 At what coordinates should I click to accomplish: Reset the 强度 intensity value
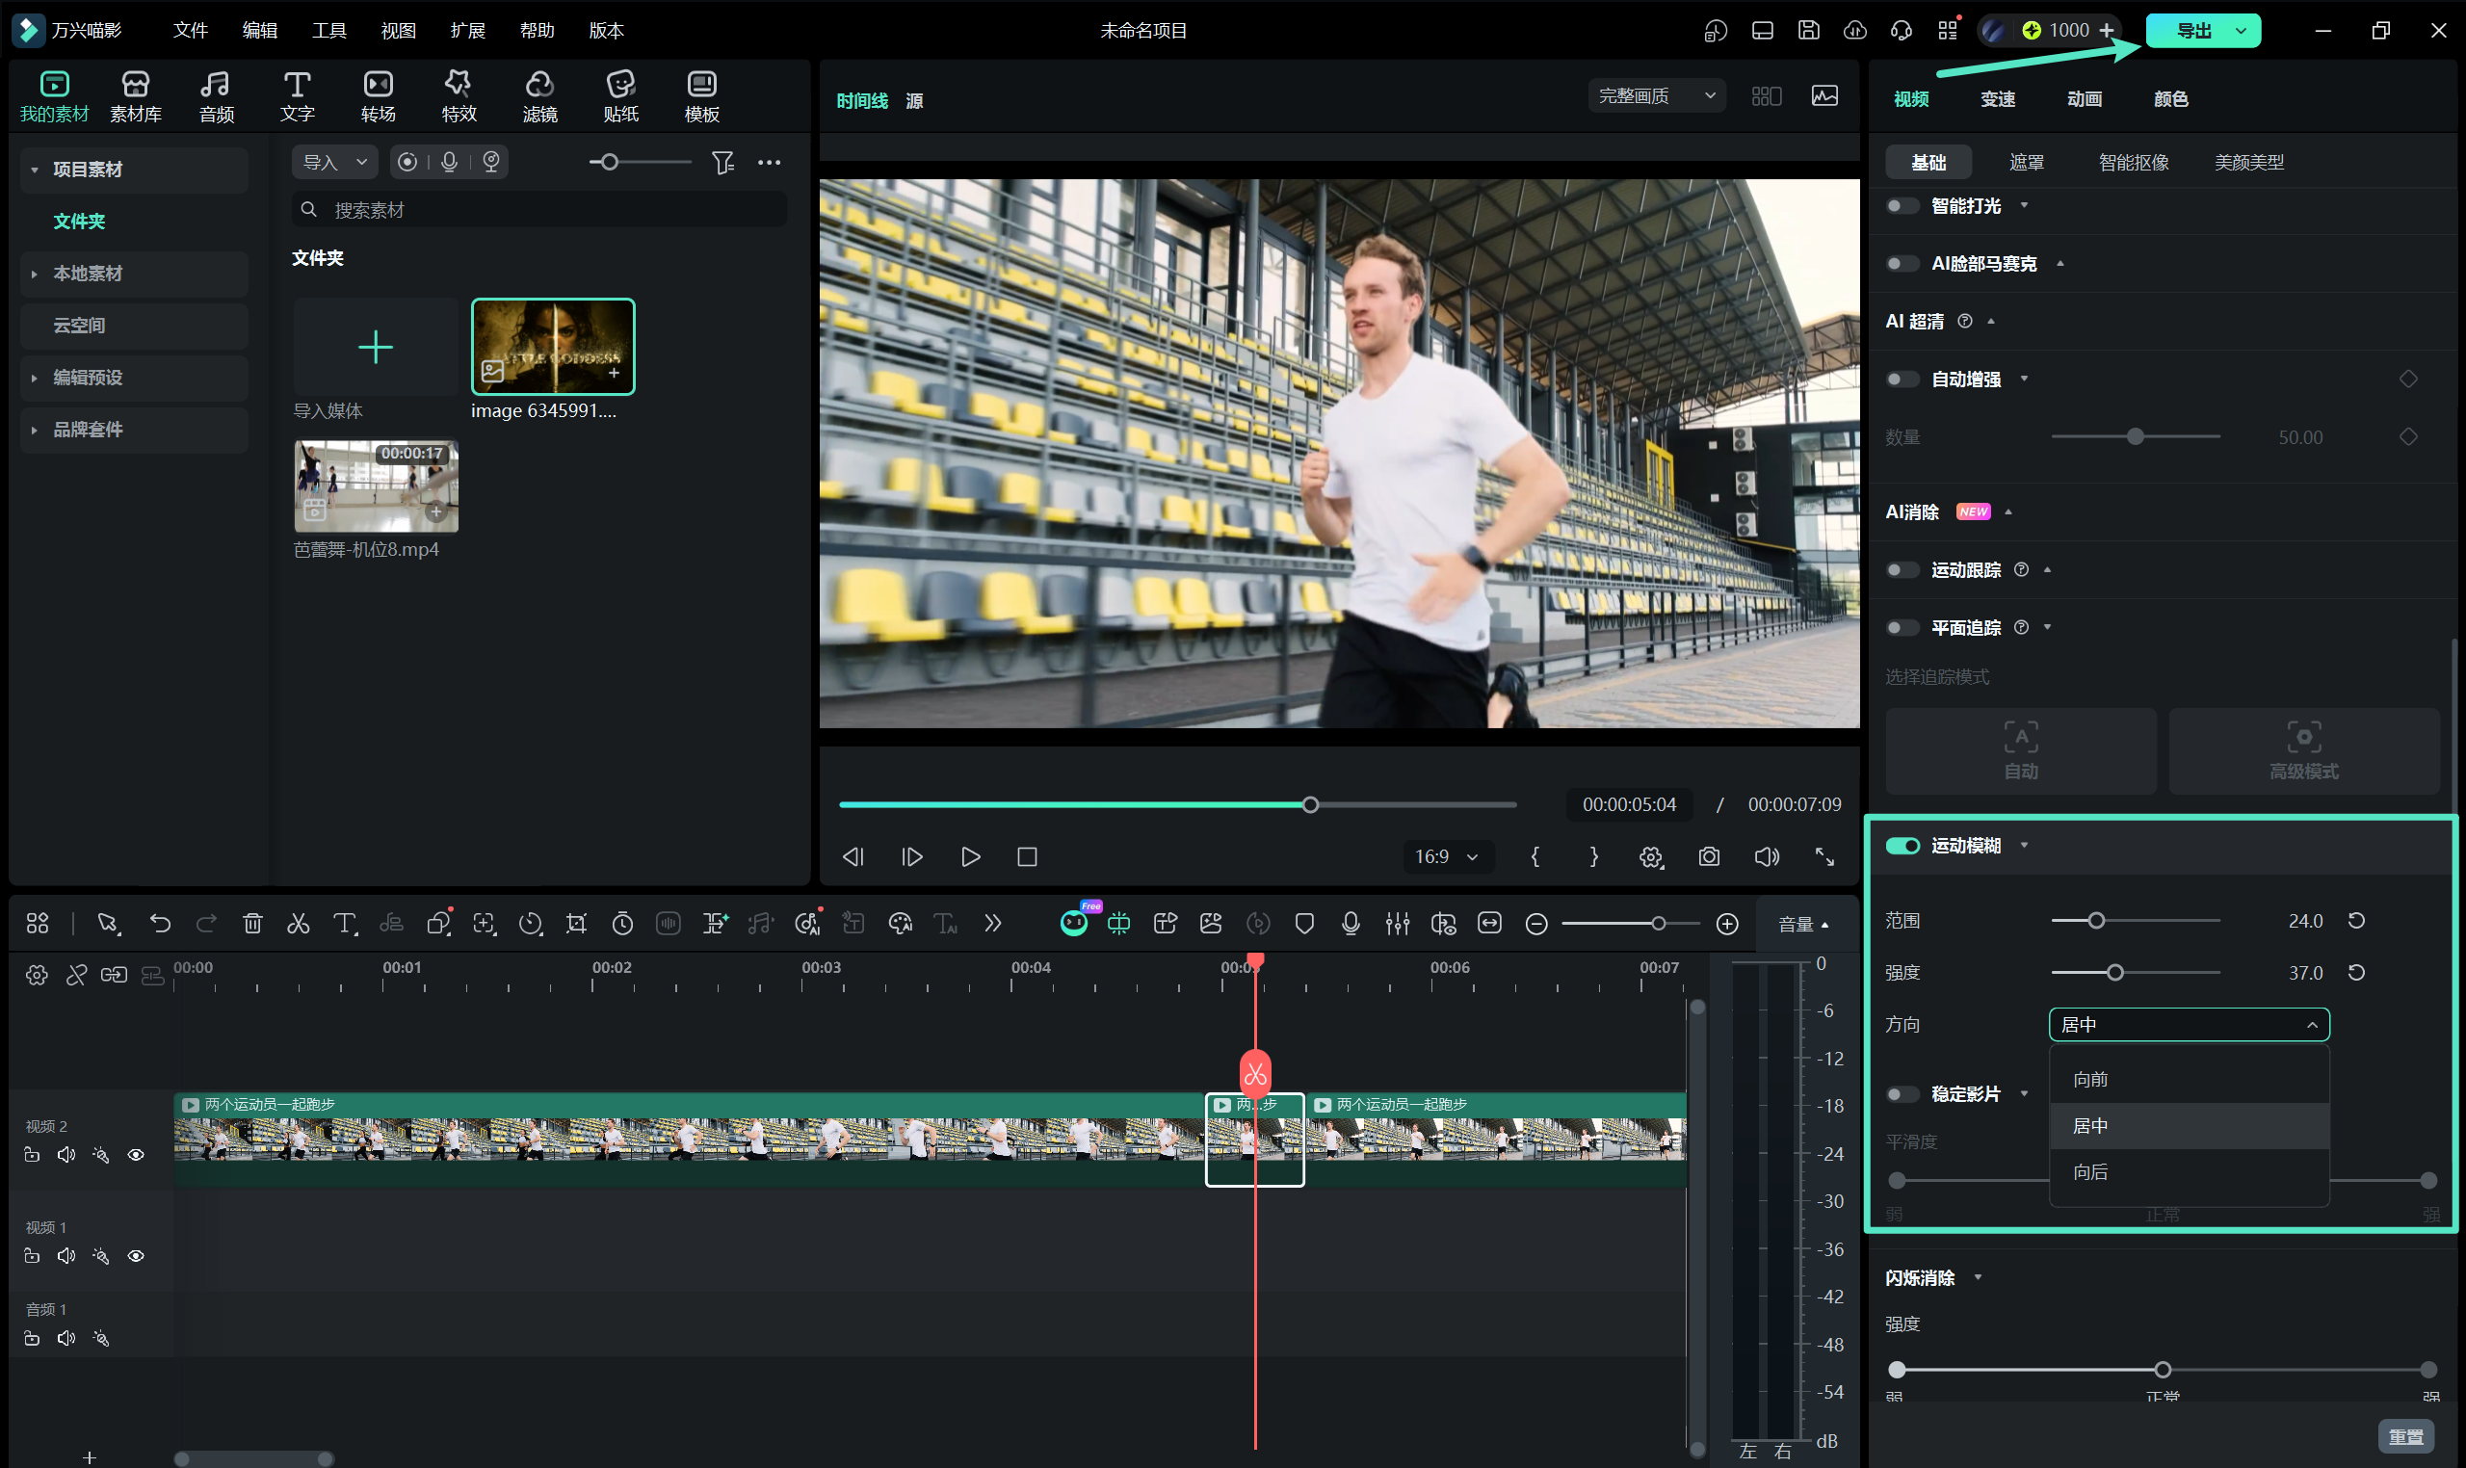tap(2357, 972)
